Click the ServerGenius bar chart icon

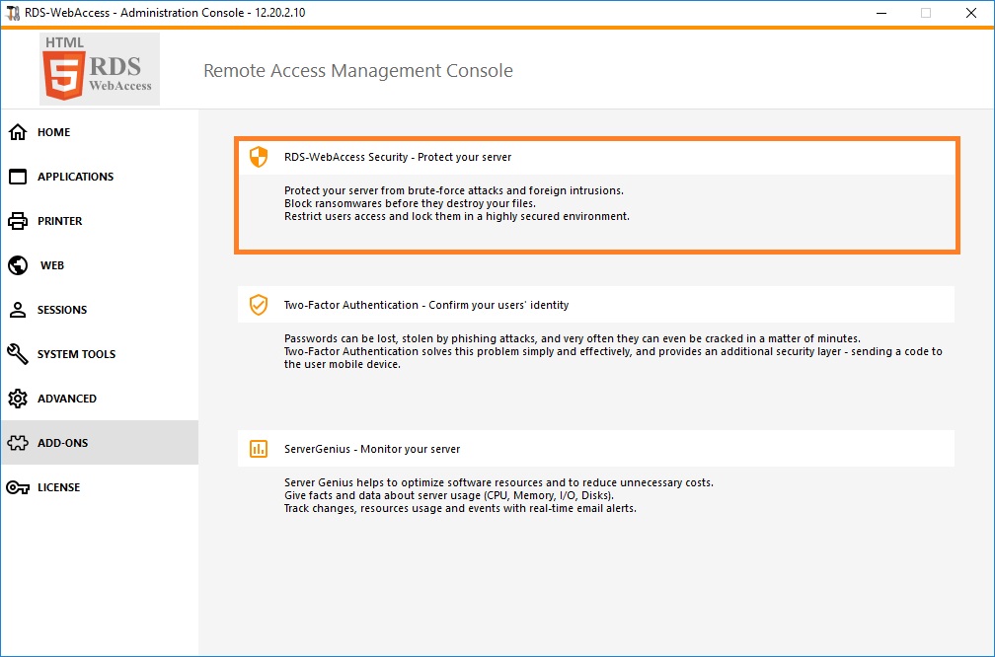click(259, 448)
